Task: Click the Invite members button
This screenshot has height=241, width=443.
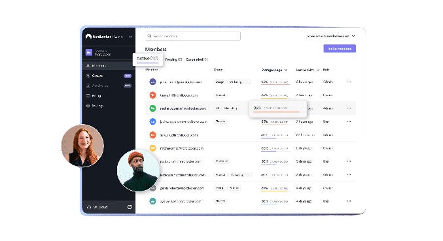Action: tap(340, 48)
